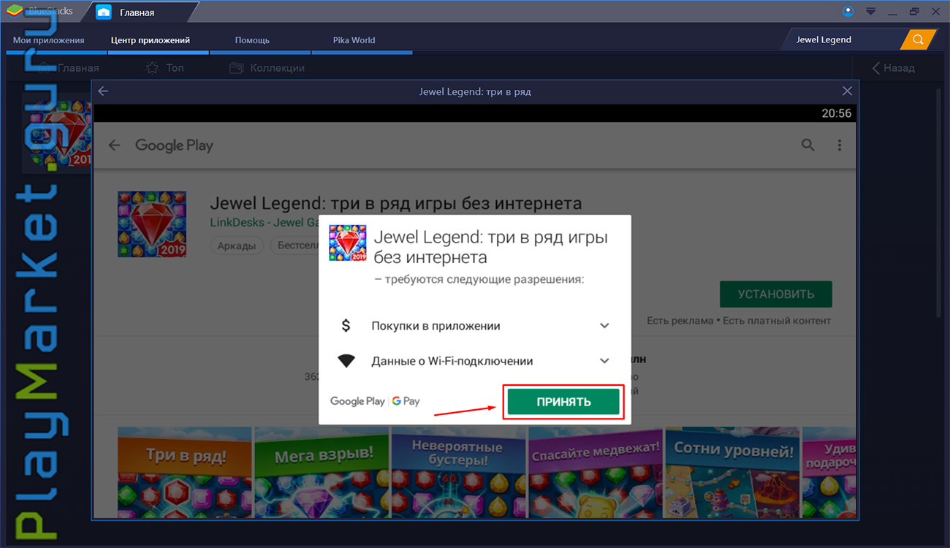Click the dollar sign purchases icon

346,326
